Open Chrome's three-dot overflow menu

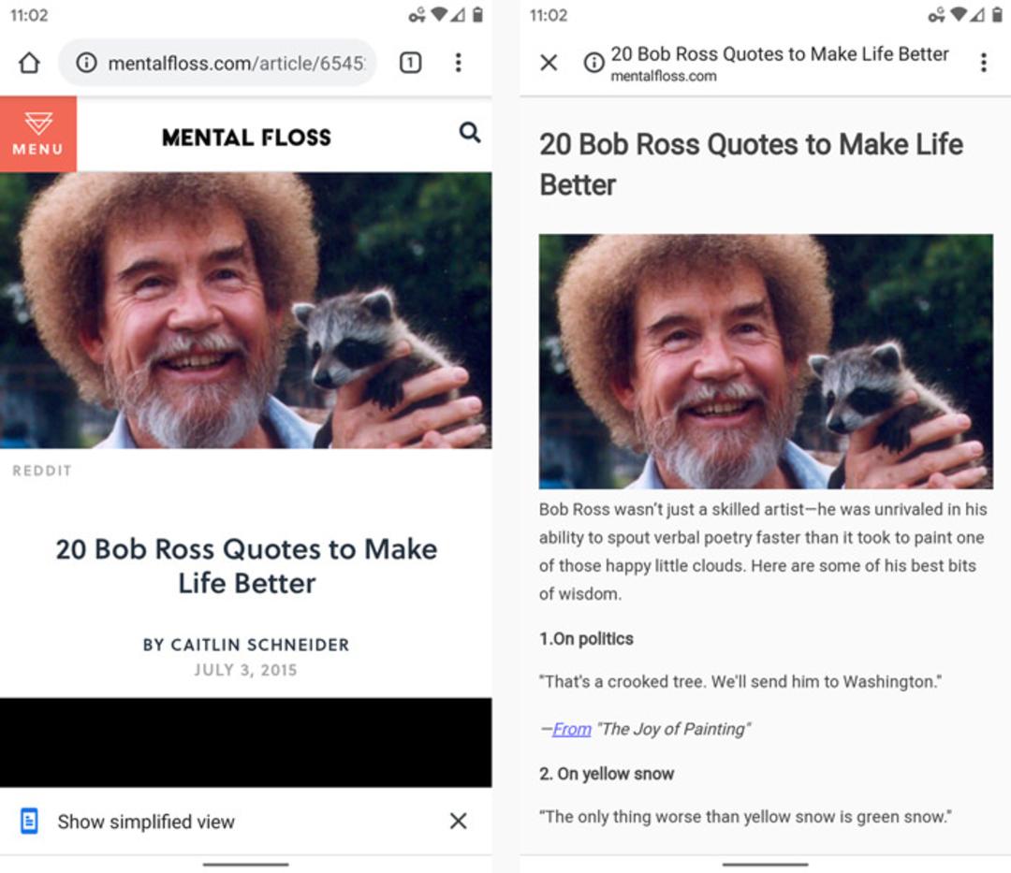pos(459,63)
